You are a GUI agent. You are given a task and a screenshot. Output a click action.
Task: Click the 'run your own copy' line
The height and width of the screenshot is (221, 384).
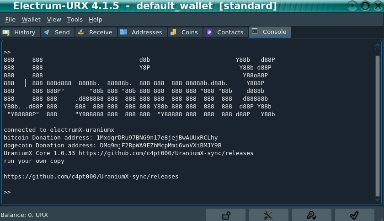[34, 161]
